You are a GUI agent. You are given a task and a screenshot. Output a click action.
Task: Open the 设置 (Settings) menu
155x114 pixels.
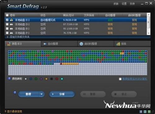point(124,4)
